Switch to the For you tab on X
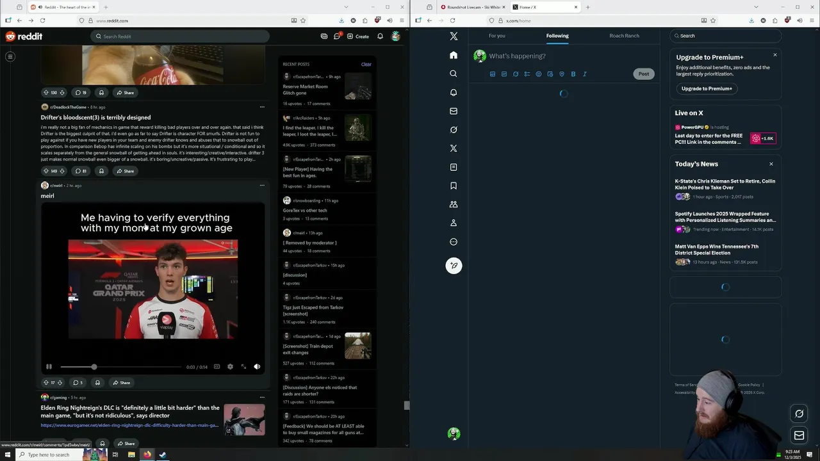Image resolution: width=820 pixels, height=461 pixels. [496, 36]
